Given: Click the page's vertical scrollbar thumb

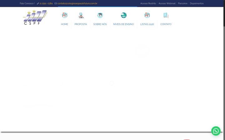Looking at the screenshot, I should (224, 13).
